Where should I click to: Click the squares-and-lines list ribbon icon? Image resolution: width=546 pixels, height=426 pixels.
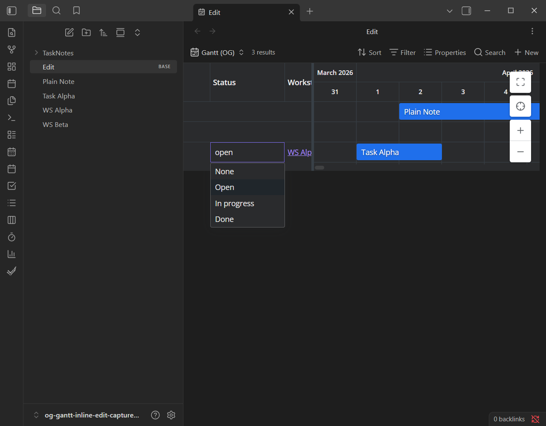point(12,135)
